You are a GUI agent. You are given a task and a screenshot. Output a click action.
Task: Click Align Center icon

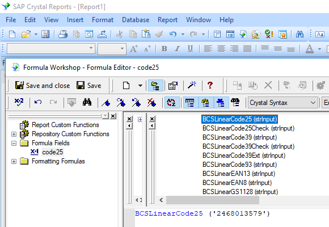click(x=221, y=49)
